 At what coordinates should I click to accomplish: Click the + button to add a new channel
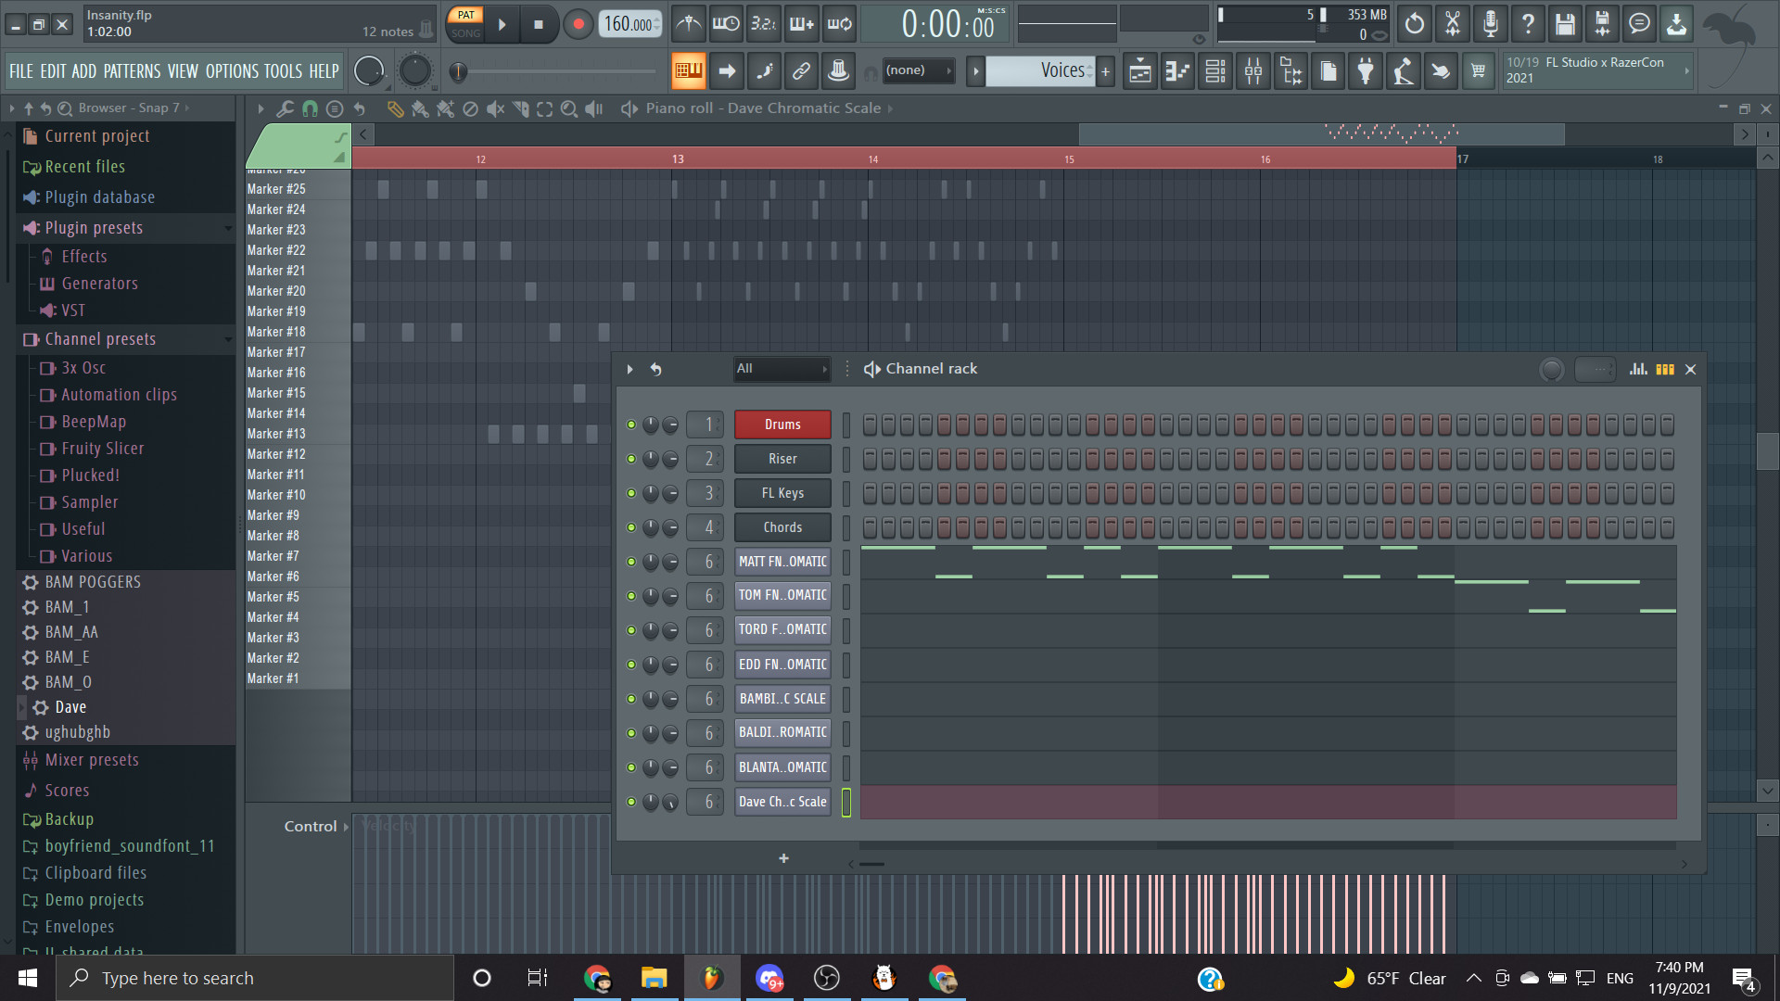[783, 858]
